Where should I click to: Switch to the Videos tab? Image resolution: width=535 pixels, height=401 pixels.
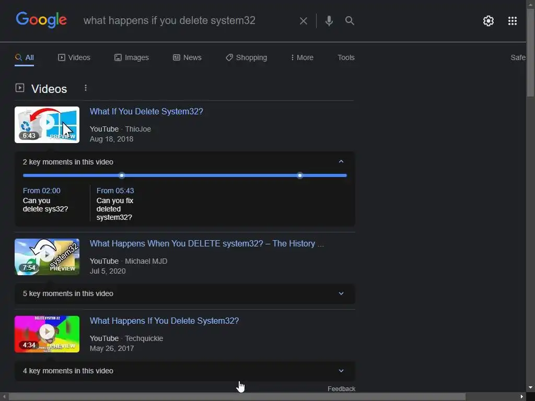coord(74,57)
